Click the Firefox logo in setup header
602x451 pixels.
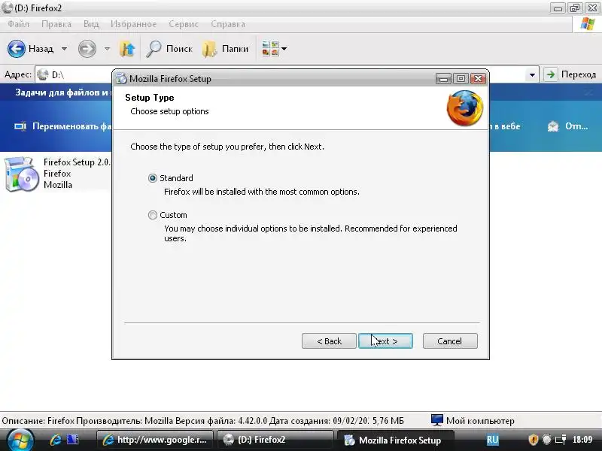coord(465,108)
